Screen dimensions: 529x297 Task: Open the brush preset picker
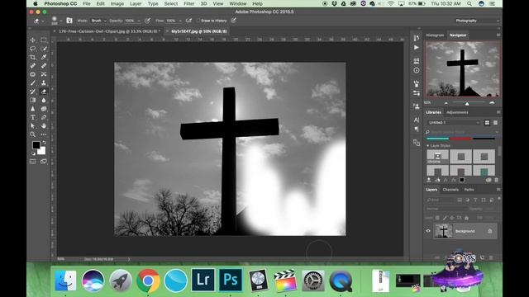56,21
